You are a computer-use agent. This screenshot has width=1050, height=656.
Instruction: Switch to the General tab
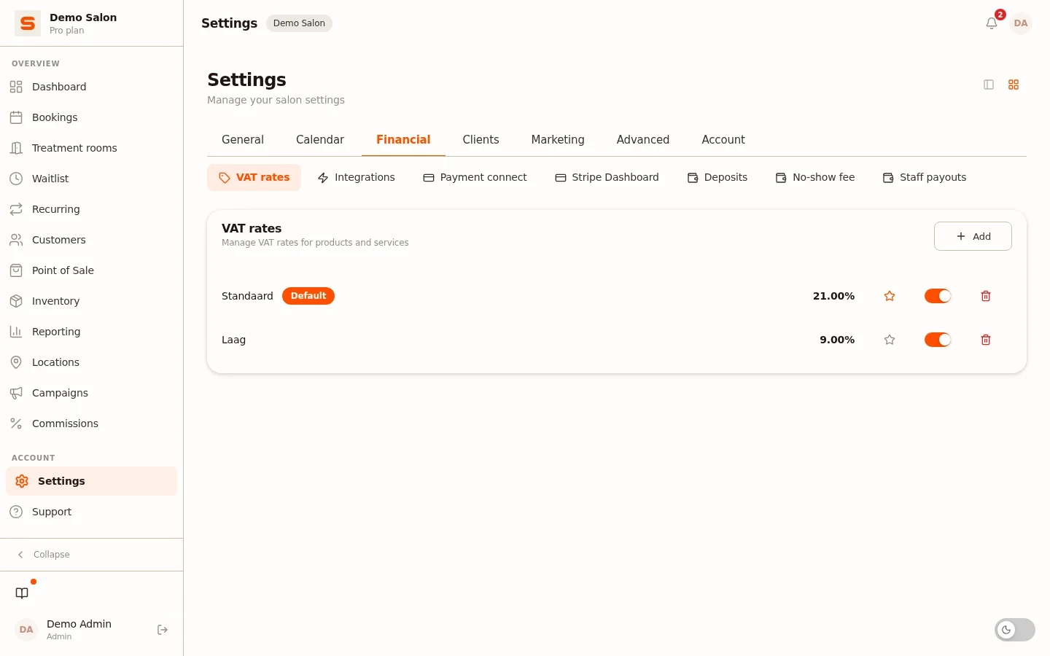click(x=243, y=140)
